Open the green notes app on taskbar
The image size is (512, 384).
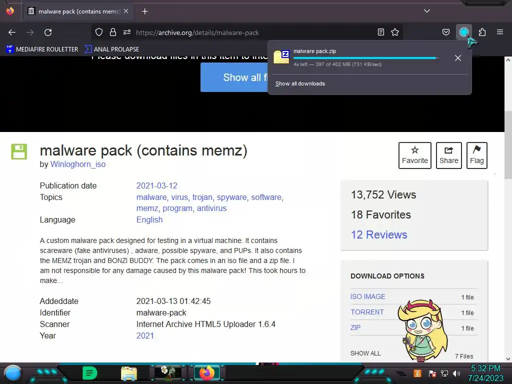pos(90,373)
